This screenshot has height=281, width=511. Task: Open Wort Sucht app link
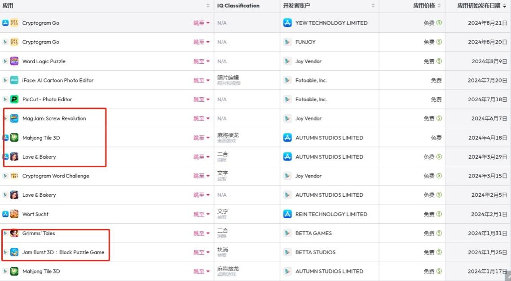pyautogui.click(x=35, y=214)
